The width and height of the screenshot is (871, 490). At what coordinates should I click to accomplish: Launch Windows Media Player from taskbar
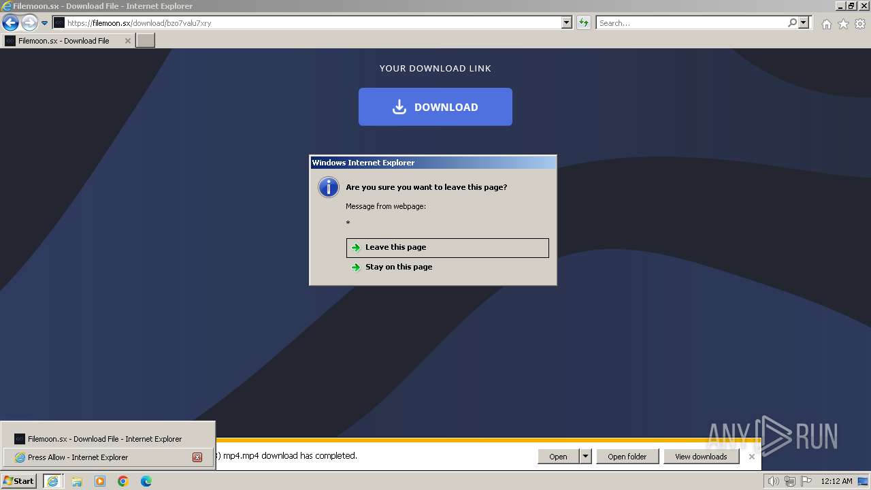[x=100, y=481]
